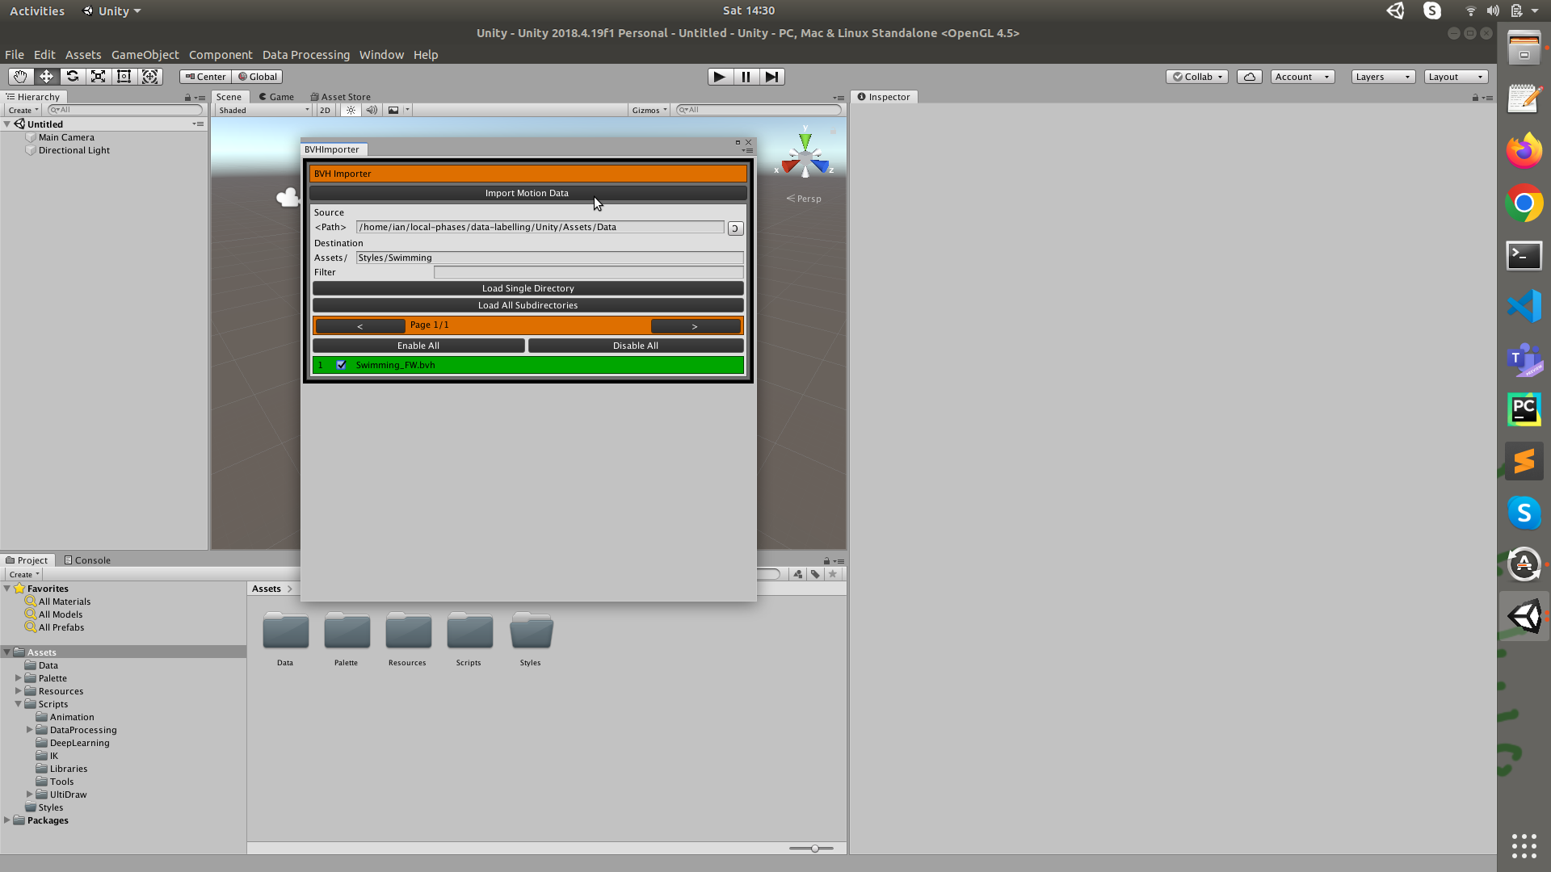The width and height of the screenshot is (1551, 872).
Task: Click Load All Subdirectories button
Action: 528,305
